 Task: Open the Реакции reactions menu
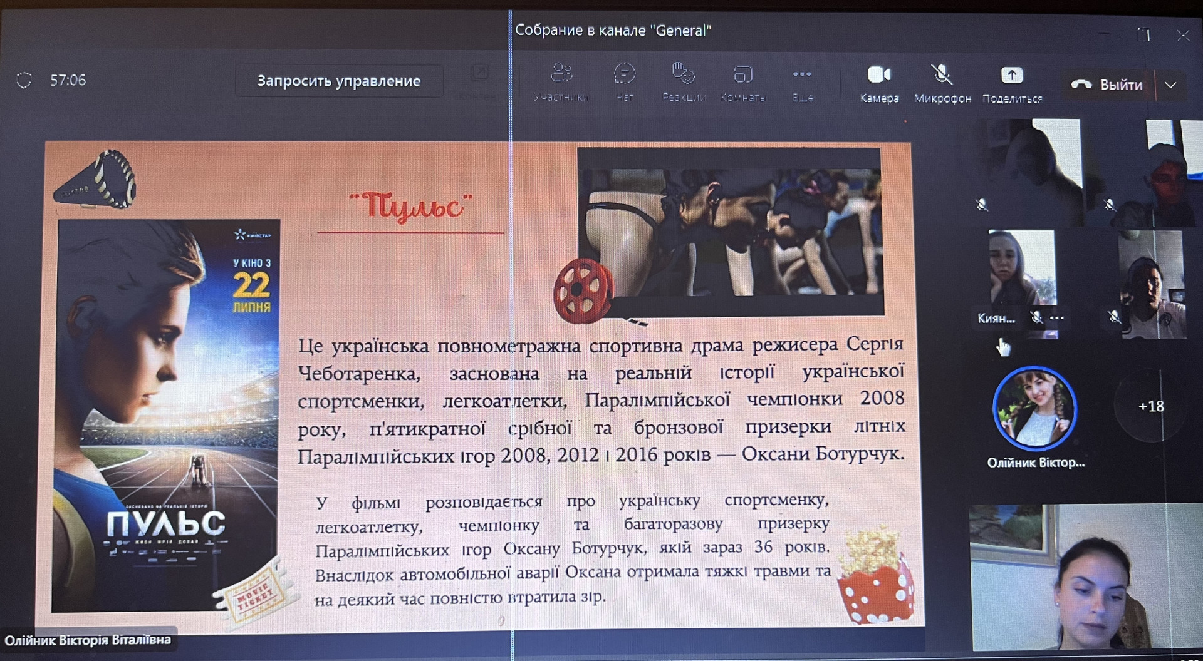684,82
